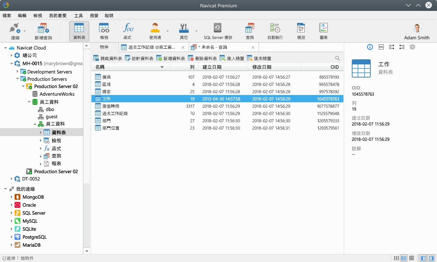Image resolution: width=437 pixels, height=262 pixels.
Task: Select the AdventureWorks database
Action: tap(53, 94)
